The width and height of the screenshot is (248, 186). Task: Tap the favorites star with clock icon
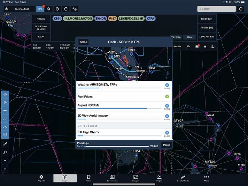pyautogui.click(x=74, y=9)
